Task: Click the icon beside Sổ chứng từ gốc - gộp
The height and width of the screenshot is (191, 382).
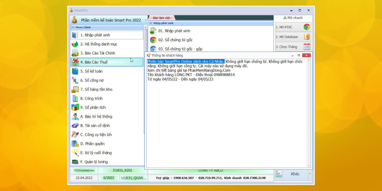Action: pos(153,49)
